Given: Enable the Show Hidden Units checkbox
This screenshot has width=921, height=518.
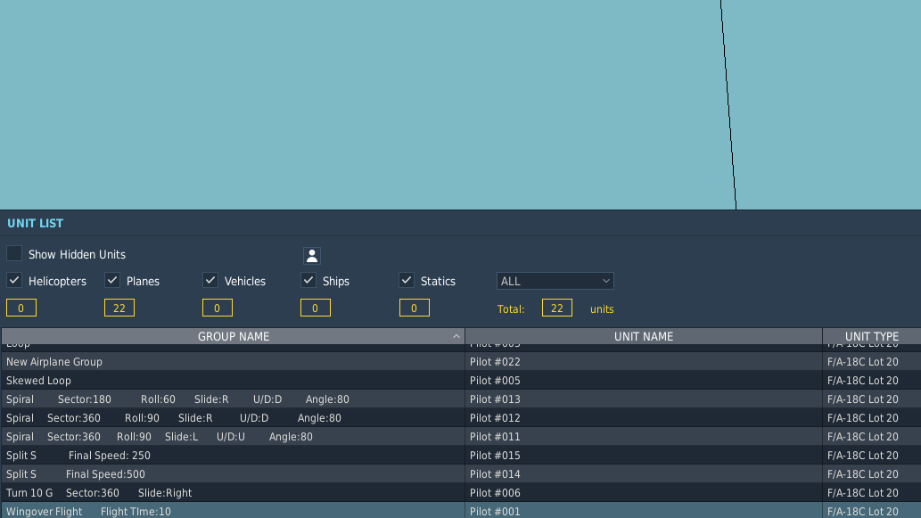Looking at the screenshot, I should (14, 254).
